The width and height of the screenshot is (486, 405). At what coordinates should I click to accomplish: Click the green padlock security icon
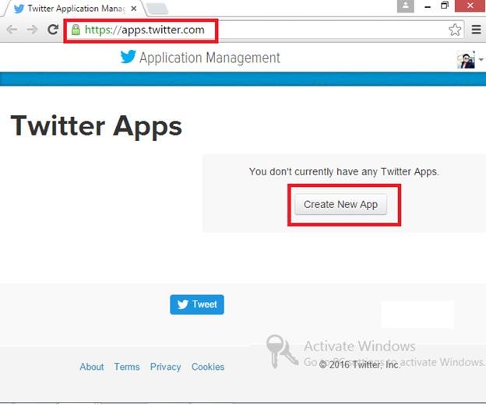tap(76, 30)
